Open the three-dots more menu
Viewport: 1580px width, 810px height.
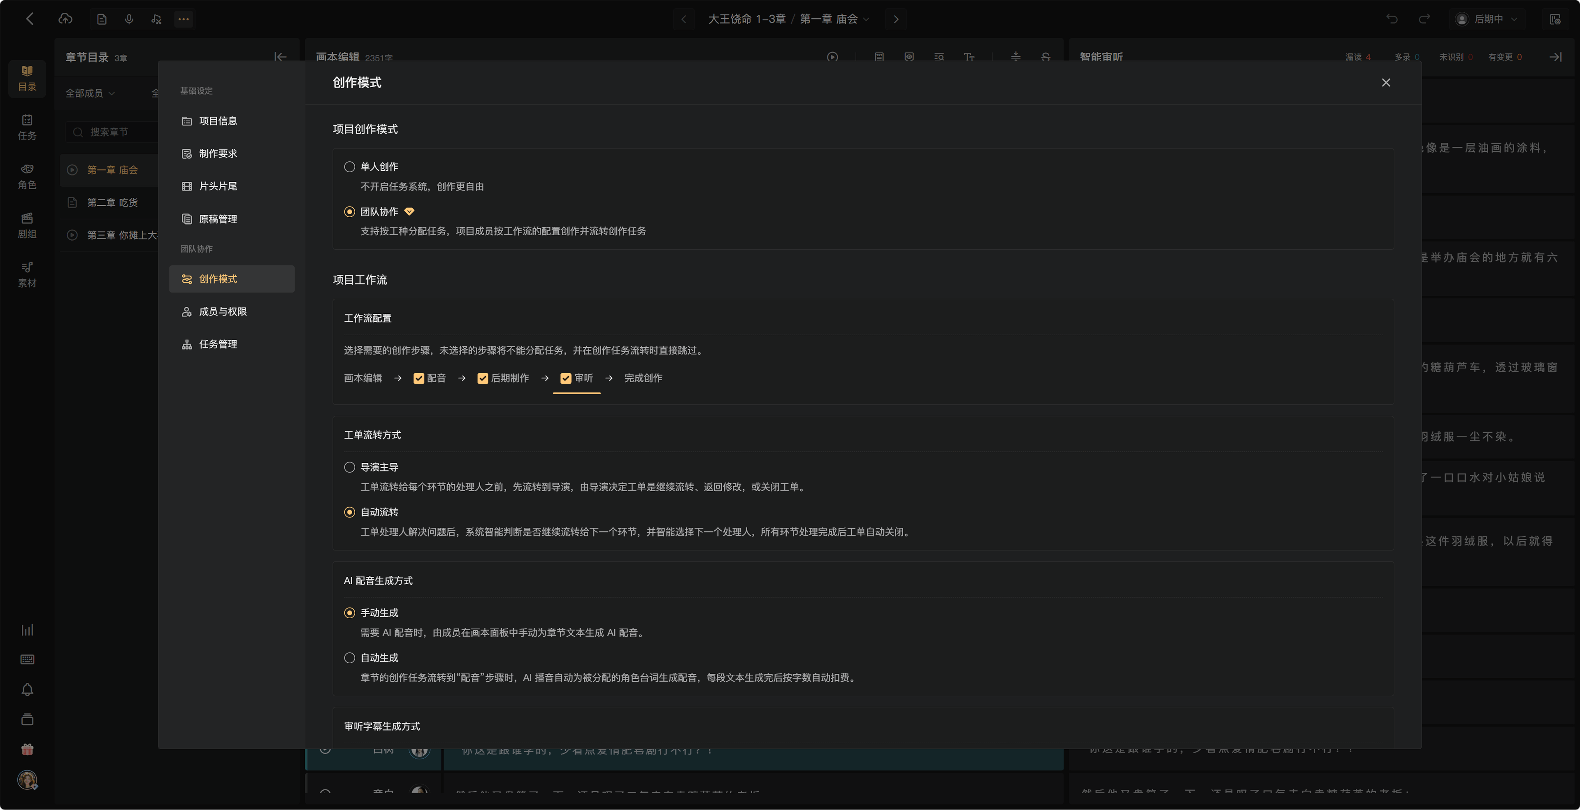coord(184,19)
